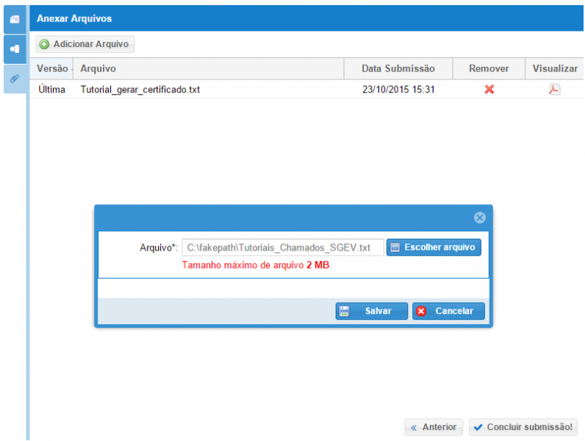This screenshot has height=441, width=585.
Task: Remove file with the red X icon
Action: click(489, 90)
